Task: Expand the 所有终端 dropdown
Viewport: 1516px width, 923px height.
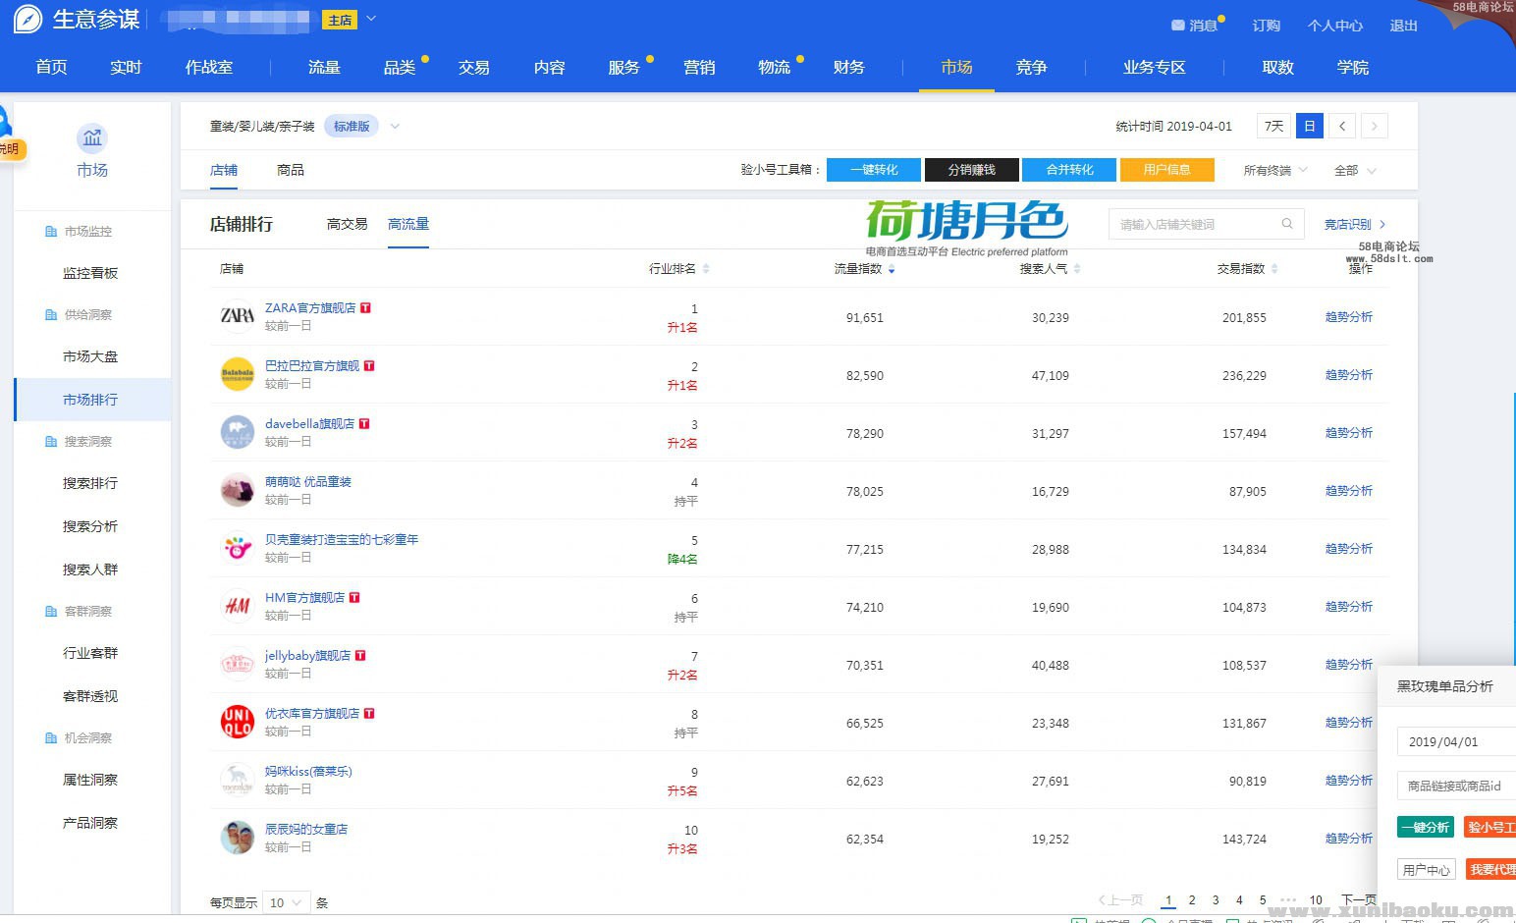Action: point(1274,170)
